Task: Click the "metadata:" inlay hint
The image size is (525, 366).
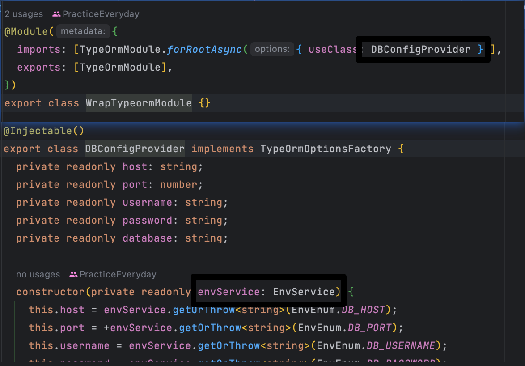Action: click(83, 31)
